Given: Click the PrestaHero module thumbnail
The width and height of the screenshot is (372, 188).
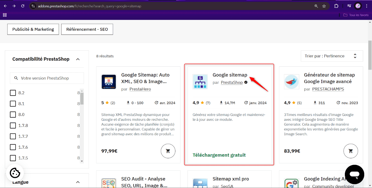Looking at the screenshot, I should (109, 82).
